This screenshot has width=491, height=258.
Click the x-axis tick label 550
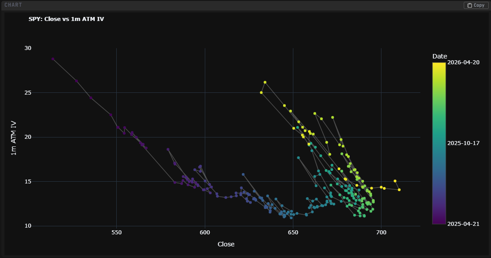116,233
